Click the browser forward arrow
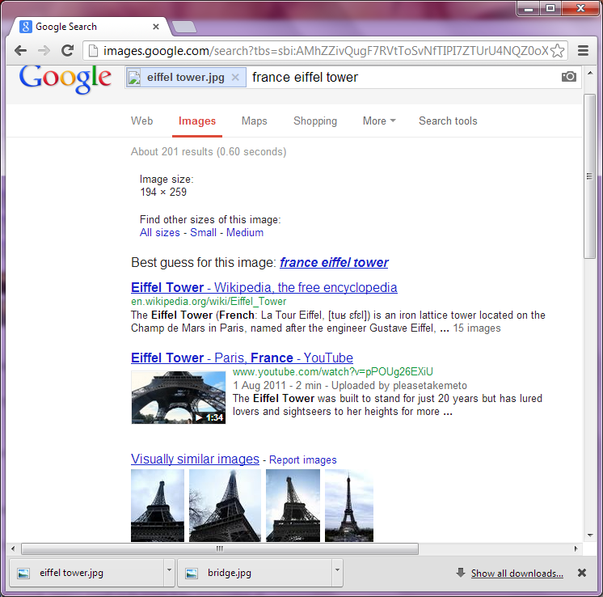603x597 pixels. tap(44, 50)
